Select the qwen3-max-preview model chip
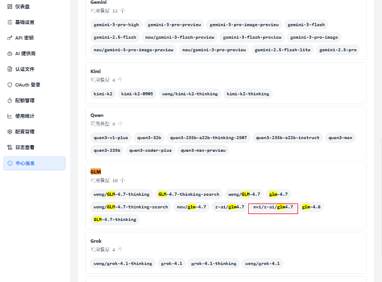Image resolution: width=382 pixels, height=282 pixels. click(x=203, y=151)
